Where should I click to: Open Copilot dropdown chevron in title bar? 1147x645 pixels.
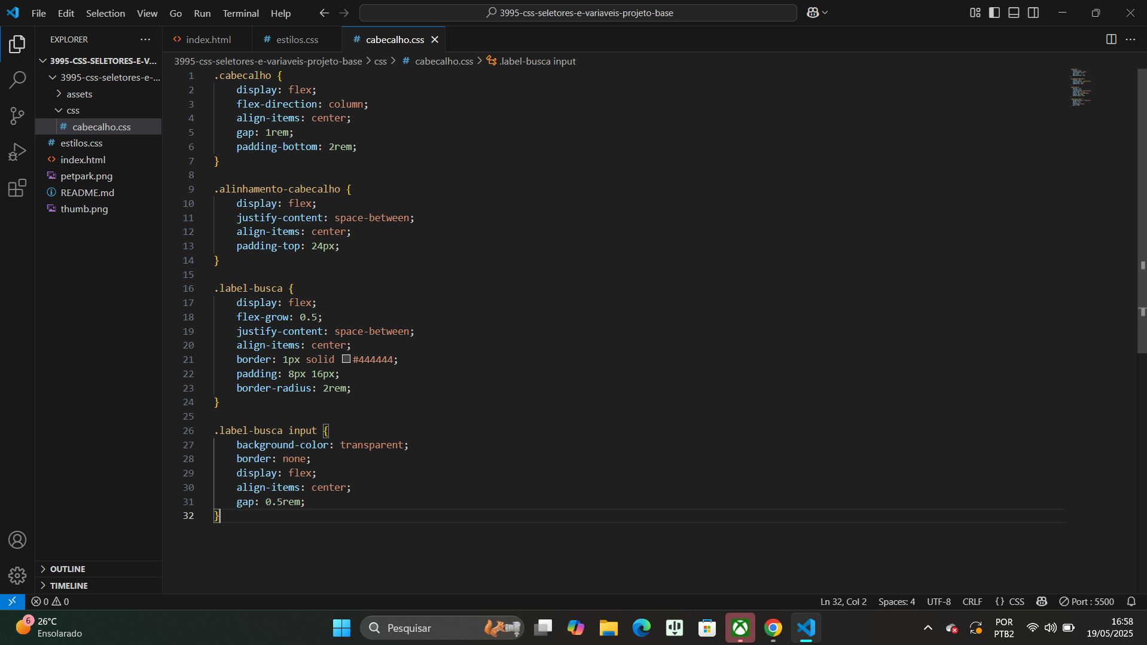click(x=826, y=13)
